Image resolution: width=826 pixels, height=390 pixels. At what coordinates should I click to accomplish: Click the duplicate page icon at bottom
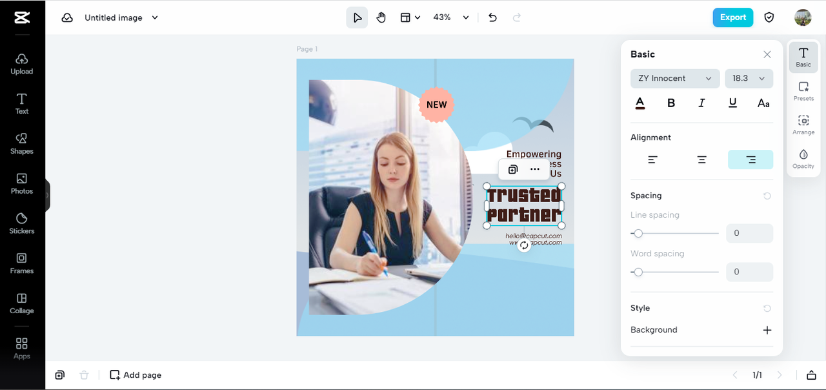point(59,375)
